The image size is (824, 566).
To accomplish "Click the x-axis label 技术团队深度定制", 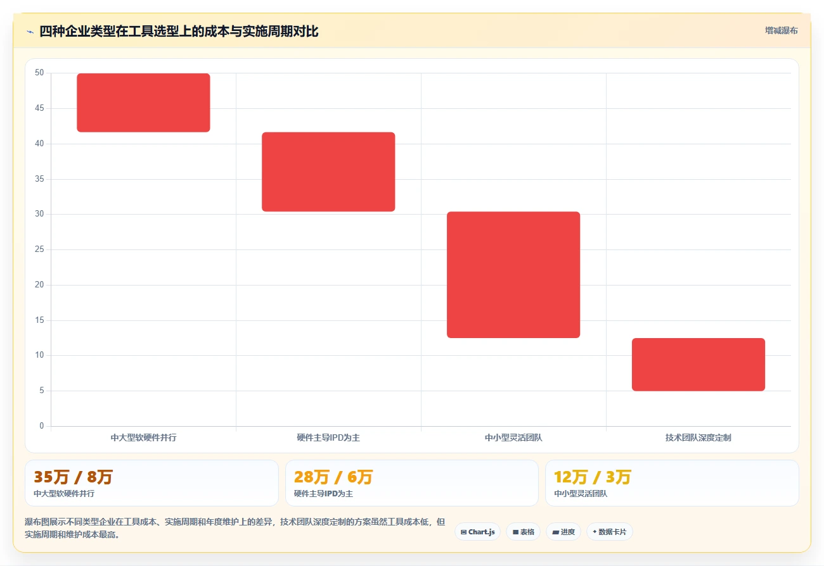I will pyautogui.click(x=698, y=437).
